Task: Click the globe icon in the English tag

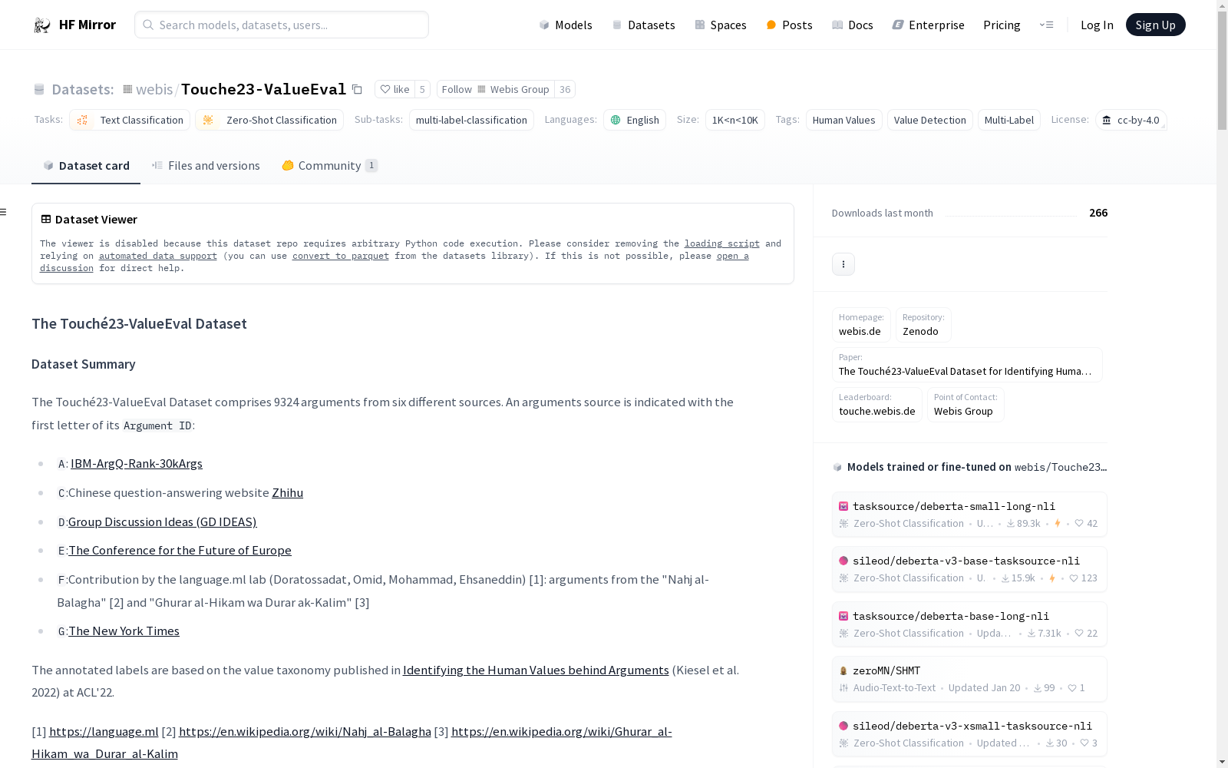Action: (616, 120)
